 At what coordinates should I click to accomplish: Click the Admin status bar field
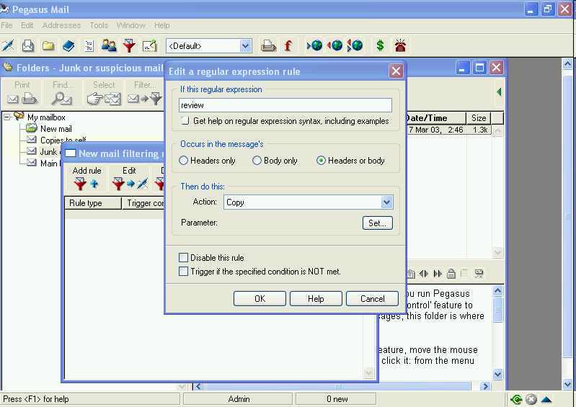point(238,399)
